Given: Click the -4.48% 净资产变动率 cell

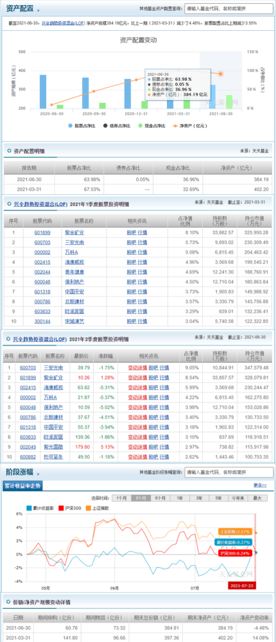Looking at the screenshot, I should (x=260, y=627).
